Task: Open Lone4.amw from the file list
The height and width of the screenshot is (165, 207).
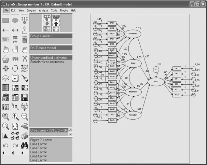Action: click(x=38, y=156)
